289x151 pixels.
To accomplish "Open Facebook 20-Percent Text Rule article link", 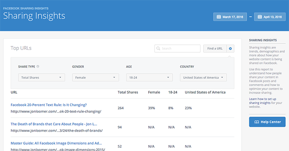I will (49, 105).
